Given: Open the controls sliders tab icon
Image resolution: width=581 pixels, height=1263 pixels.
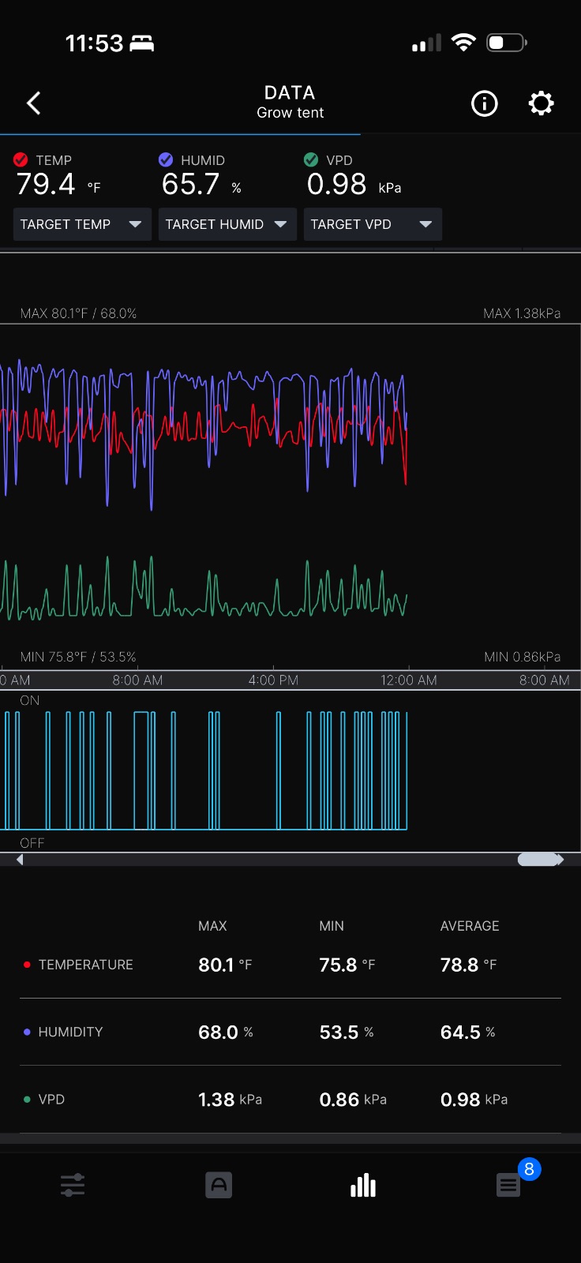Looking at the screenshot, I should coord(73,1185).
